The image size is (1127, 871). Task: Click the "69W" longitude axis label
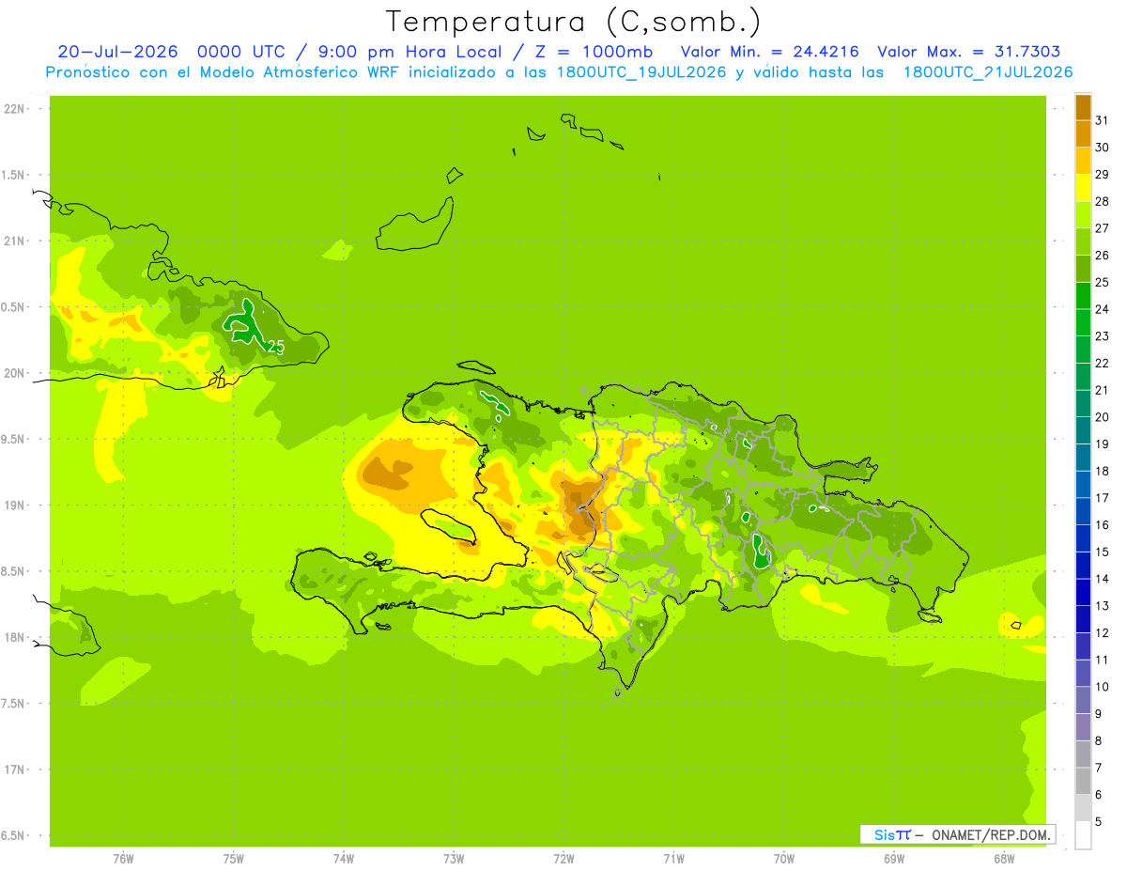pyautogui.click(x=894, y=859)
